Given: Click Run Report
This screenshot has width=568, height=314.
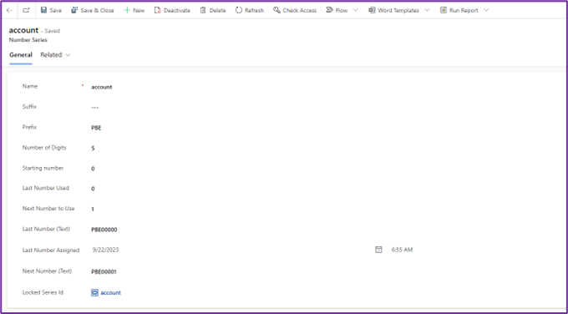Looking at the screenshot, I should pyautogui.click(x=459, y=10).
